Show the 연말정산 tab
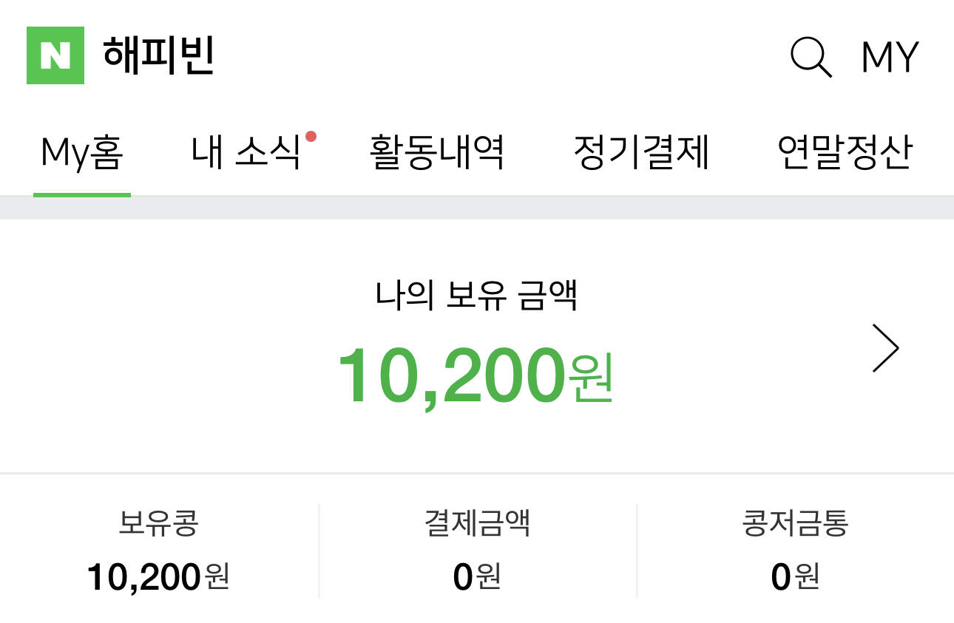The width and height of the screenshot is (954, 623). coord(845,153)
